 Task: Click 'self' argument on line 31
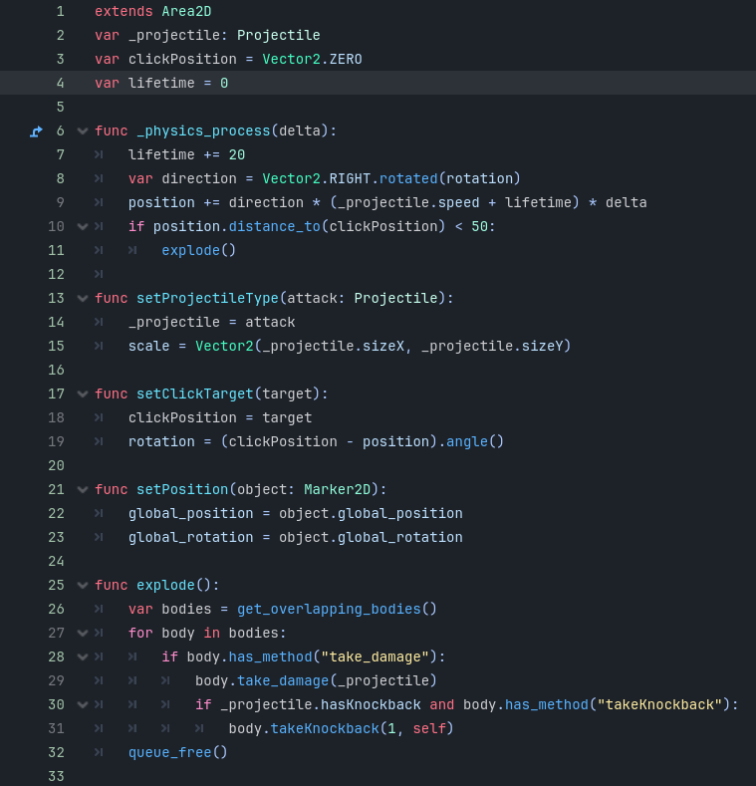[x=429, y=728]
